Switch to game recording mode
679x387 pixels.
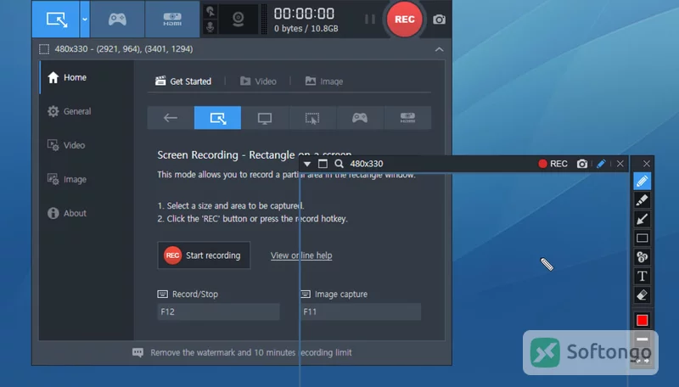coord(117,19)
